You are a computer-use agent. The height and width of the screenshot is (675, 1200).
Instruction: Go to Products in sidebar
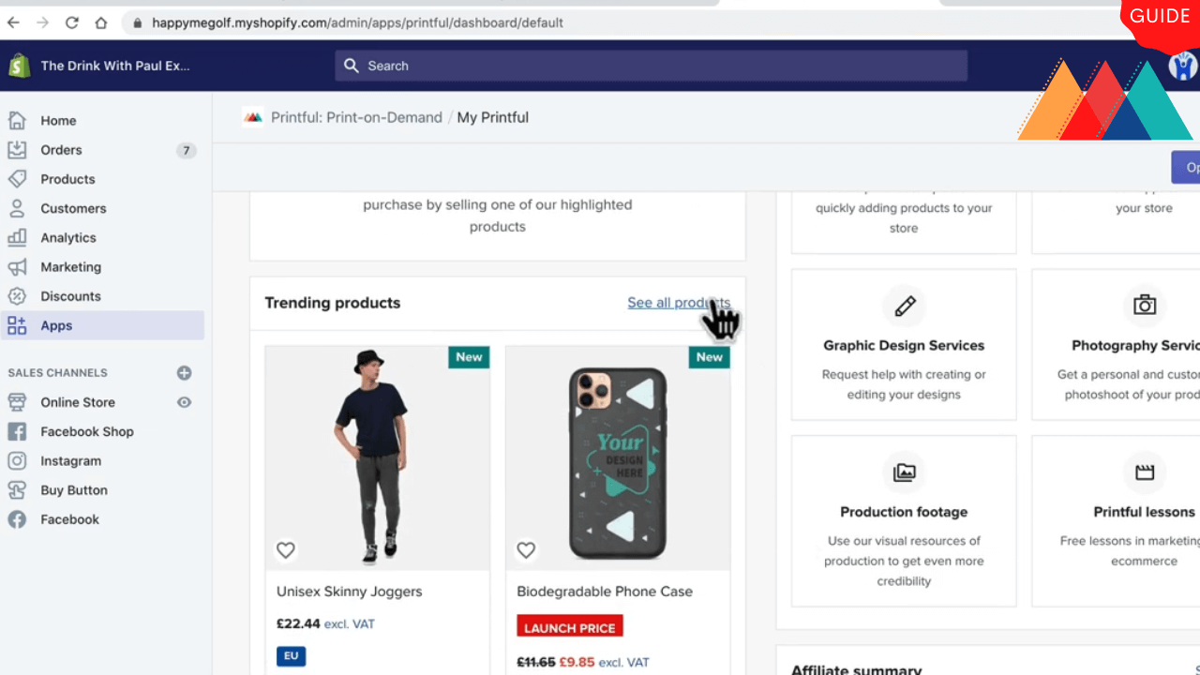coord(67,179)
